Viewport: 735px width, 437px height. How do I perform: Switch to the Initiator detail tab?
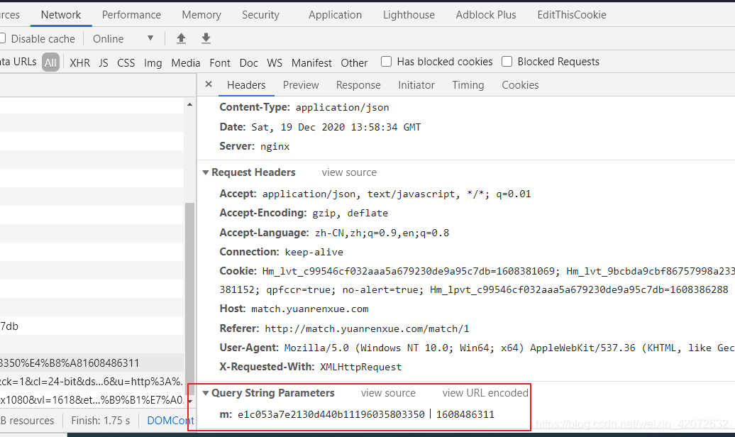[416, 85]
